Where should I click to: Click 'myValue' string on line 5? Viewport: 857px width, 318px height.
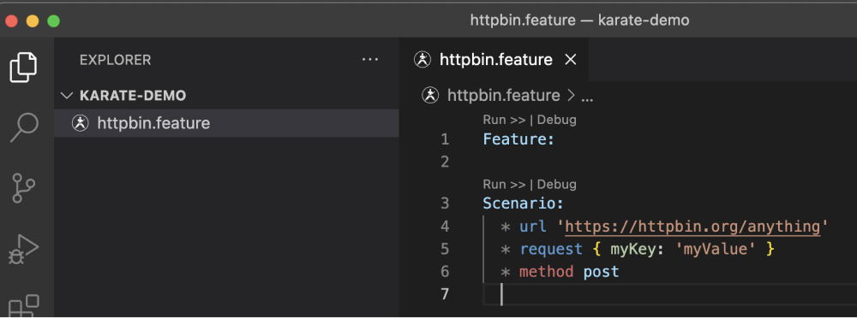pos(716,250)
